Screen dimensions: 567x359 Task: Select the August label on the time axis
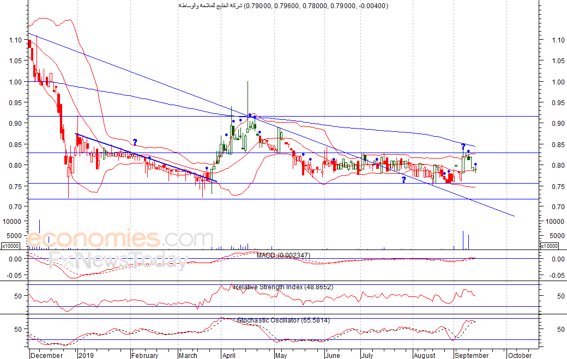pyautogui.click(x=425, y=355)
